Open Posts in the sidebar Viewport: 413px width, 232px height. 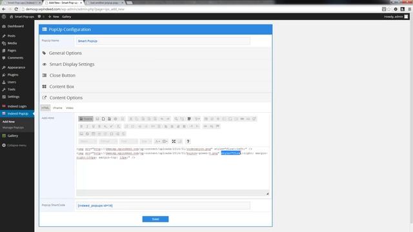click(12, 36)
